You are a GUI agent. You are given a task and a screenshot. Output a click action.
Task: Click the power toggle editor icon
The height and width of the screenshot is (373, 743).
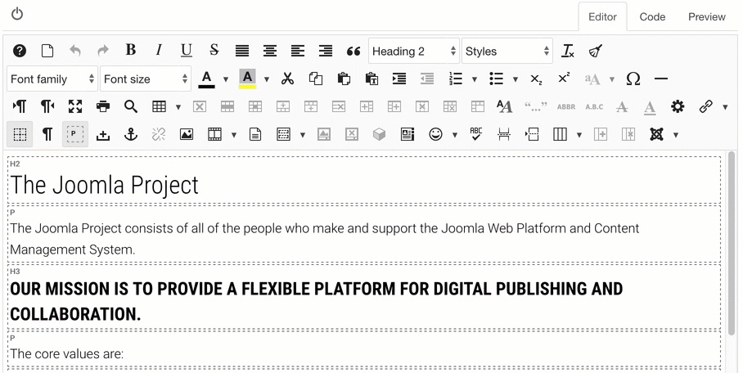tap(17, 14)
